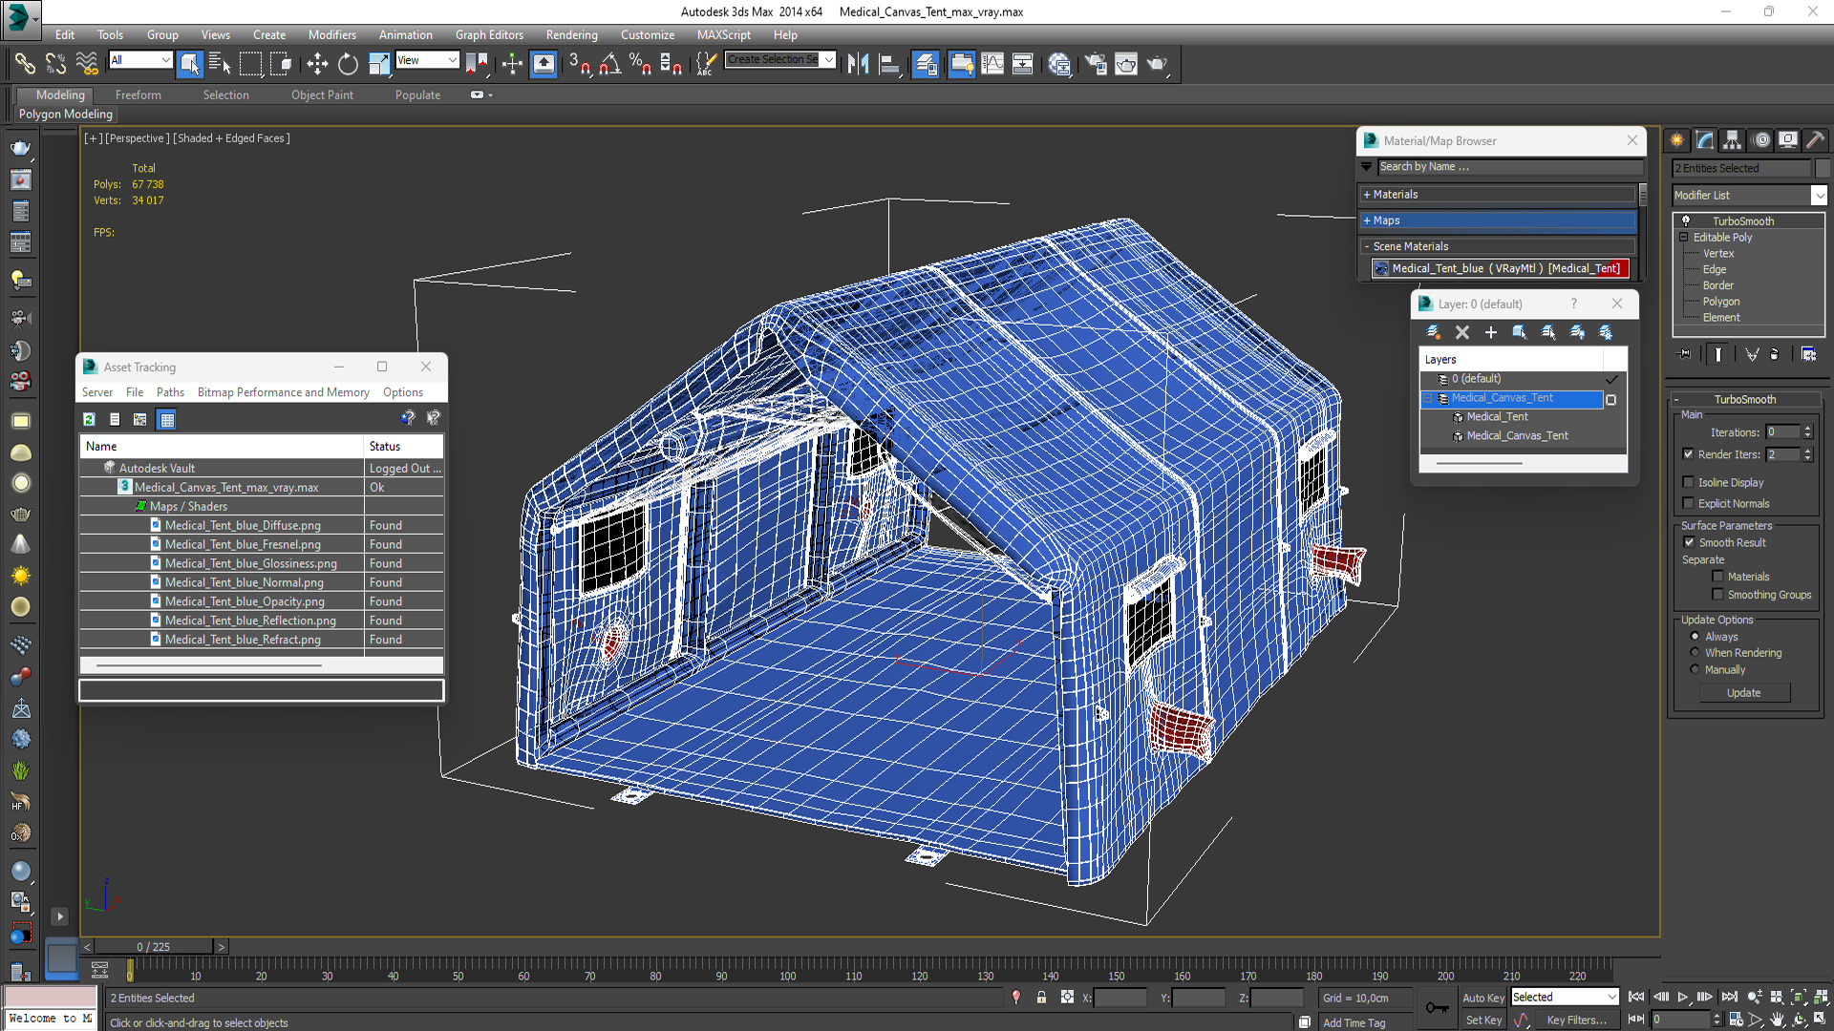Select the When Rendering update option

pyautogui.click(x=1695, y=653)
